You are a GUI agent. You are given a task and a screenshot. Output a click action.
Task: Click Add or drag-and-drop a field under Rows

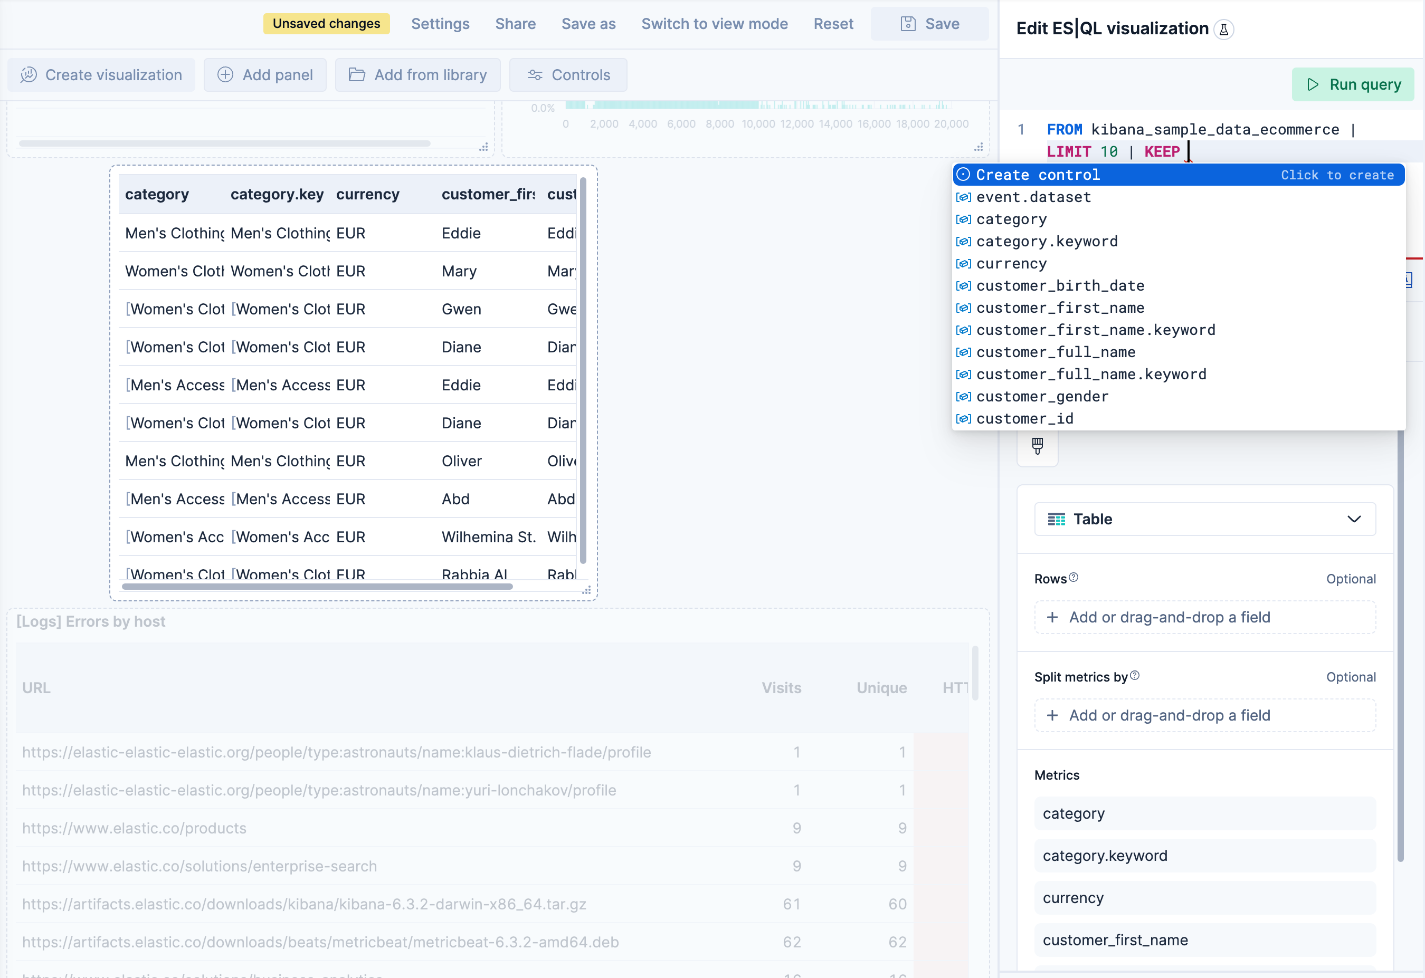[1204, 617]
